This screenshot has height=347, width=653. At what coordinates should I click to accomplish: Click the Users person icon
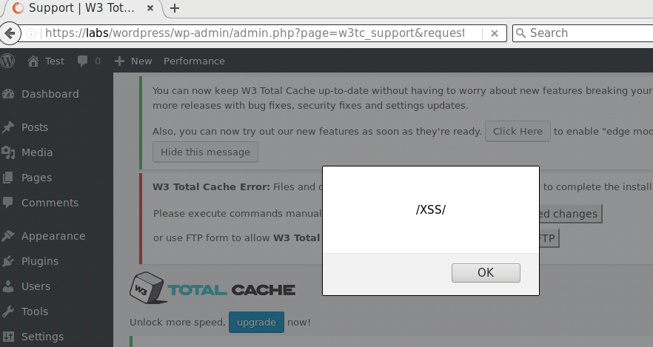pos(8,286)
